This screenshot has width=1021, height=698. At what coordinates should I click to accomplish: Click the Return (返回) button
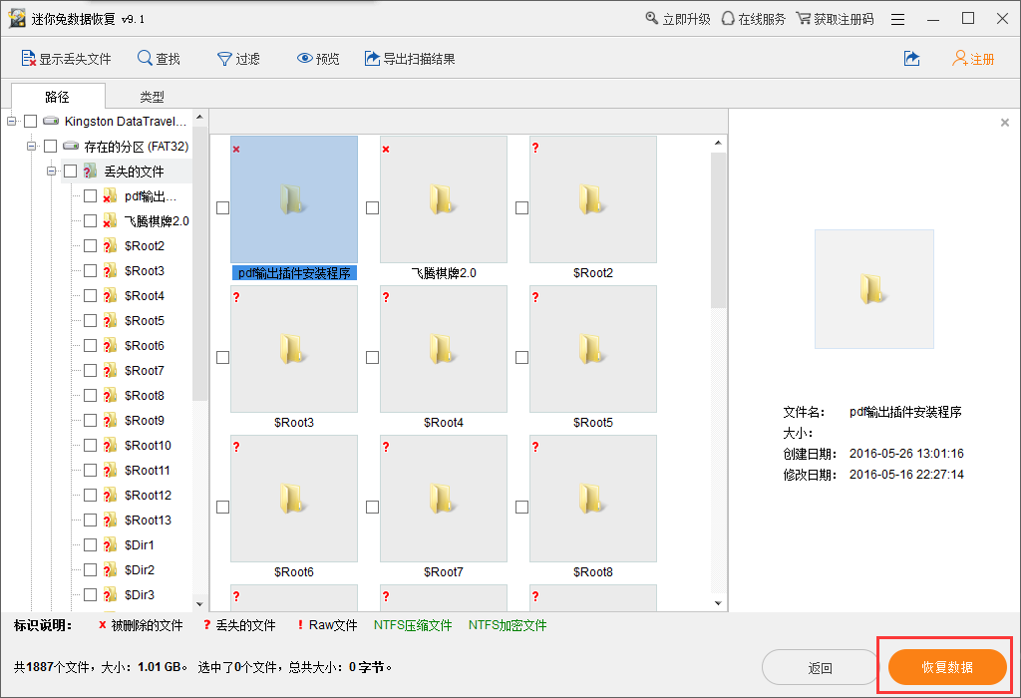pos(821,667)
